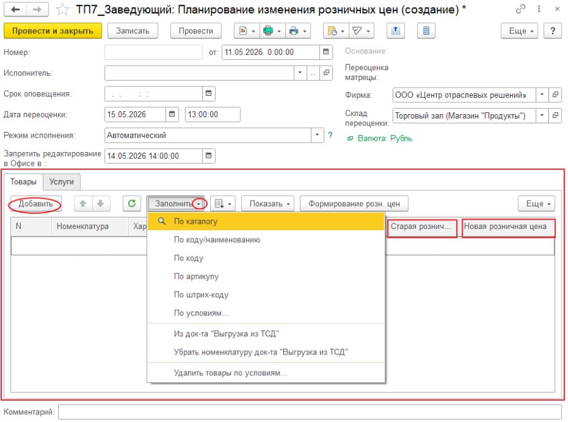Go back with the left arrow
The width and height of the screenshot is (568, 422).
(x=15, y=9)
